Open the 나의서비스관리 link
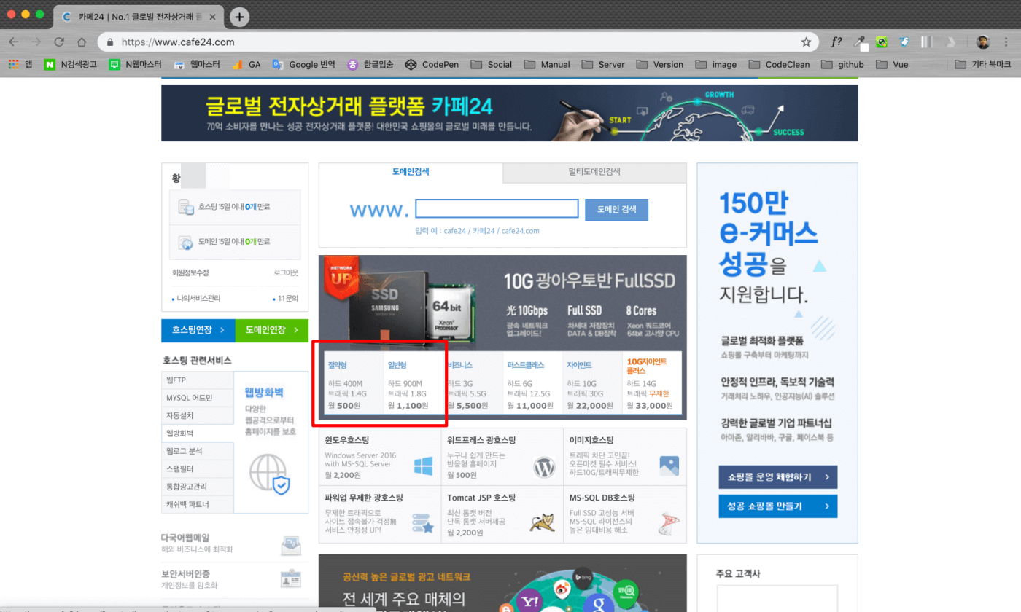The width and height of the screenshot is (1021, 612). 198,299
